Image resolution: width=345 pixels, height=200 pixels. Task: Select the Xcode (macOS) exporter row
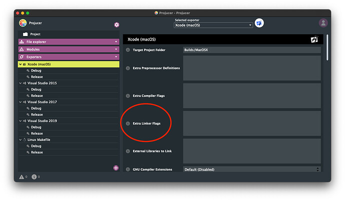[68, 64]
